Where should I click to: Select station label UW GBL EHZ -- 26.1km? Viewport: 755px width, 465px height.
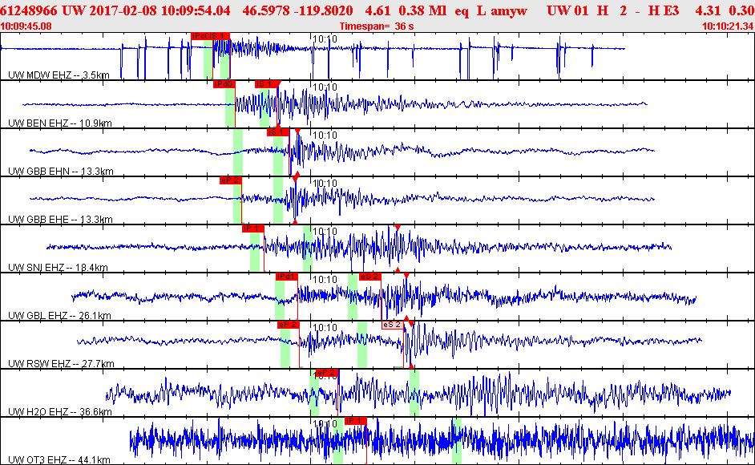[59, 316]
